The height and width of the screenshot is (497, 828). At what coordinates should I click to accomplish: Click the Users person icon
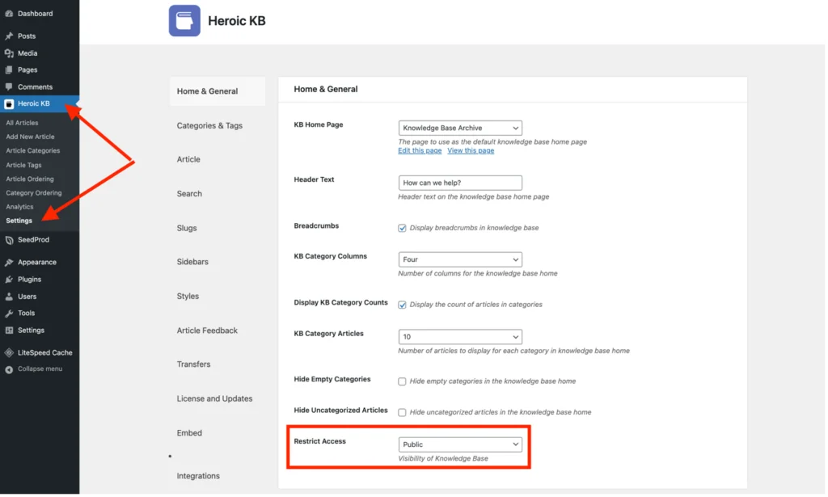[x=9, y=297]
